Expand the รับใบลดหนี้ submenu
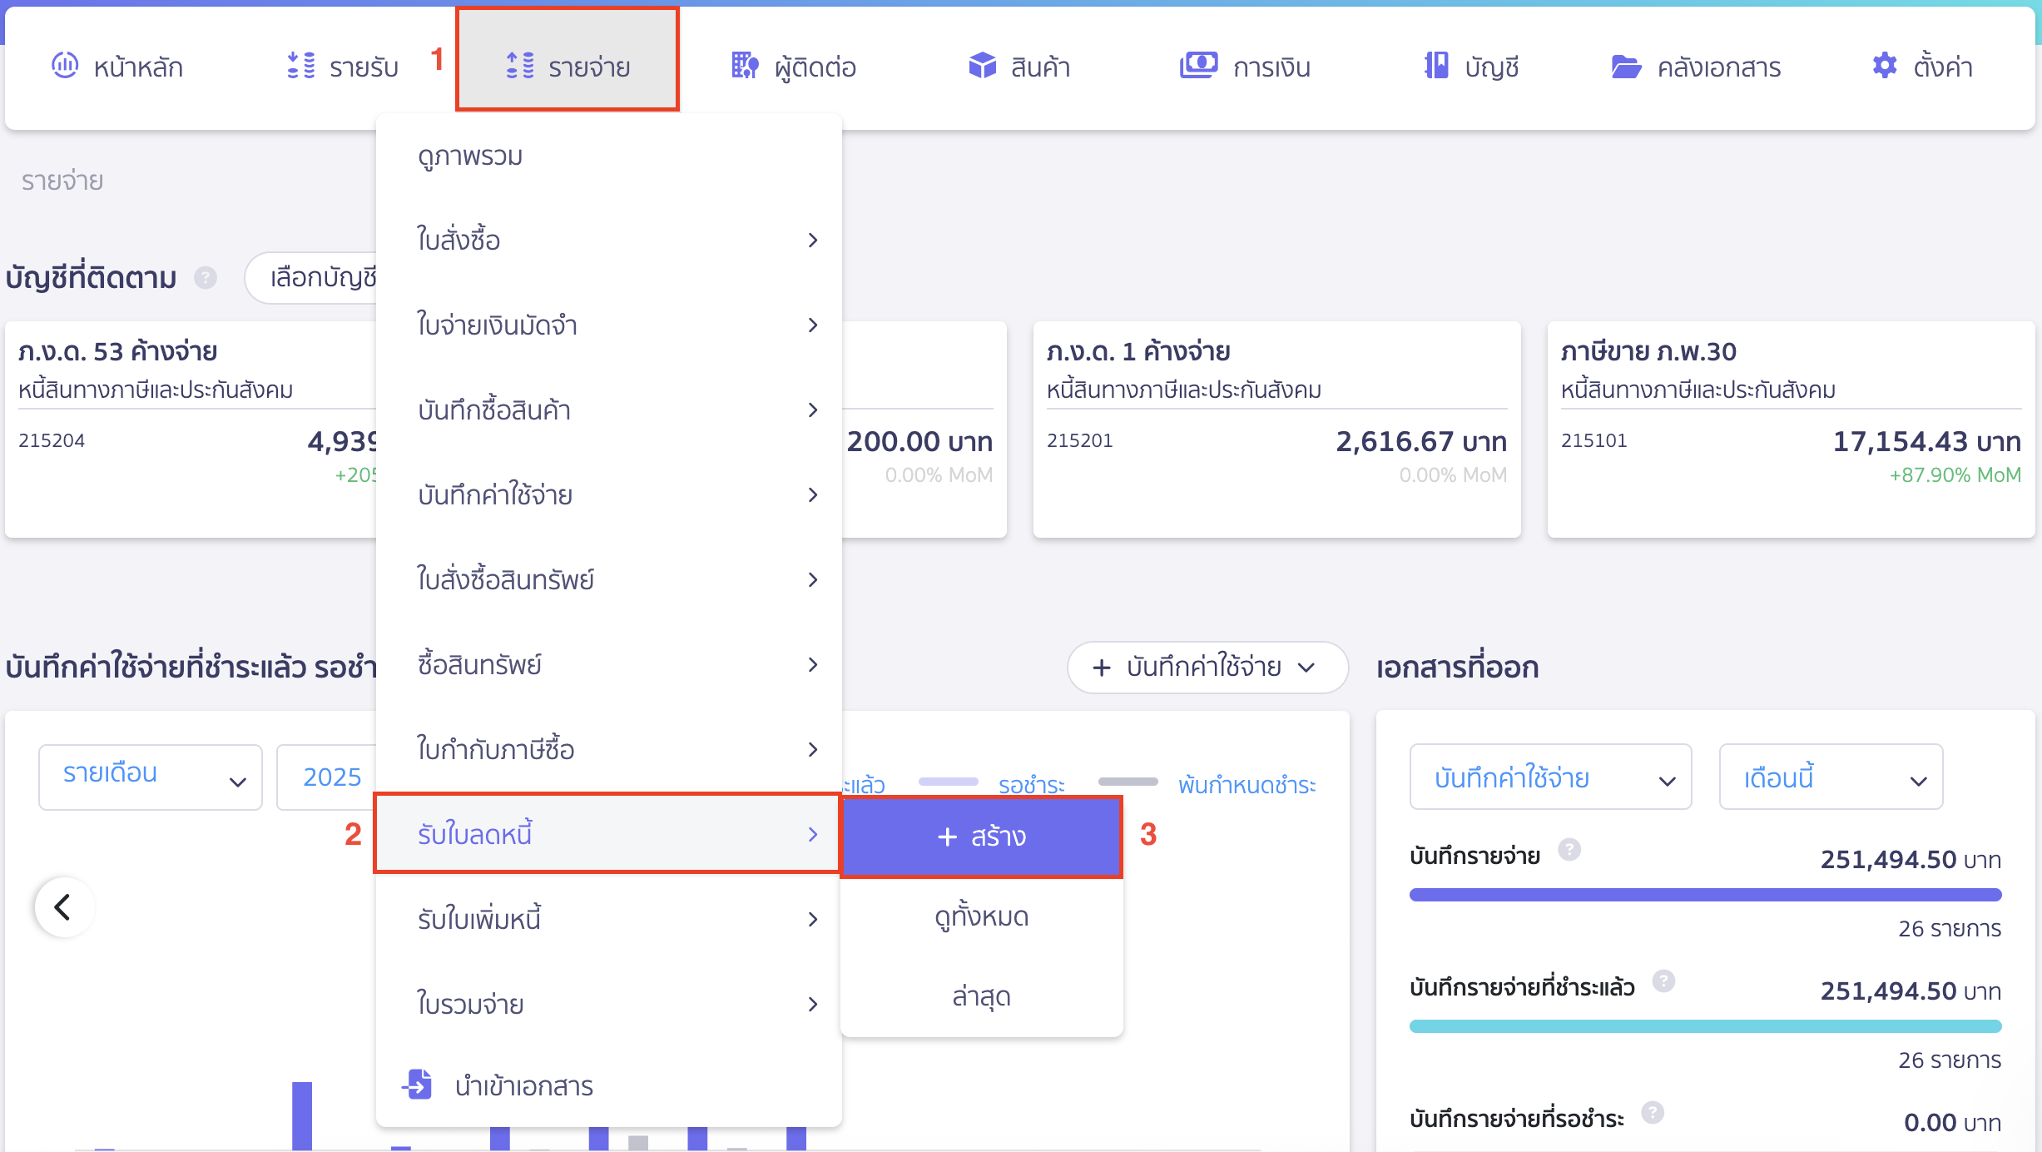2042x1152 pixels. pyautogui.click(x=609, y=834)
